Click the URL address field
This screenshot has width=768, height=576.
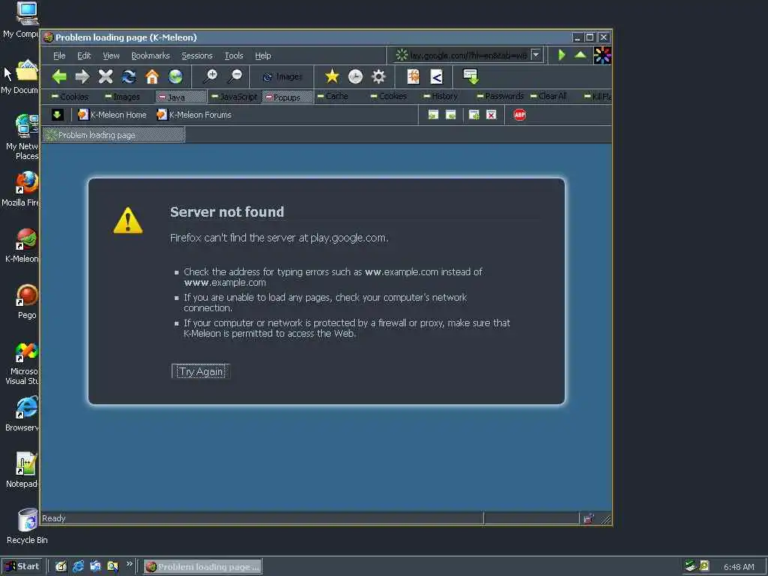468,55
